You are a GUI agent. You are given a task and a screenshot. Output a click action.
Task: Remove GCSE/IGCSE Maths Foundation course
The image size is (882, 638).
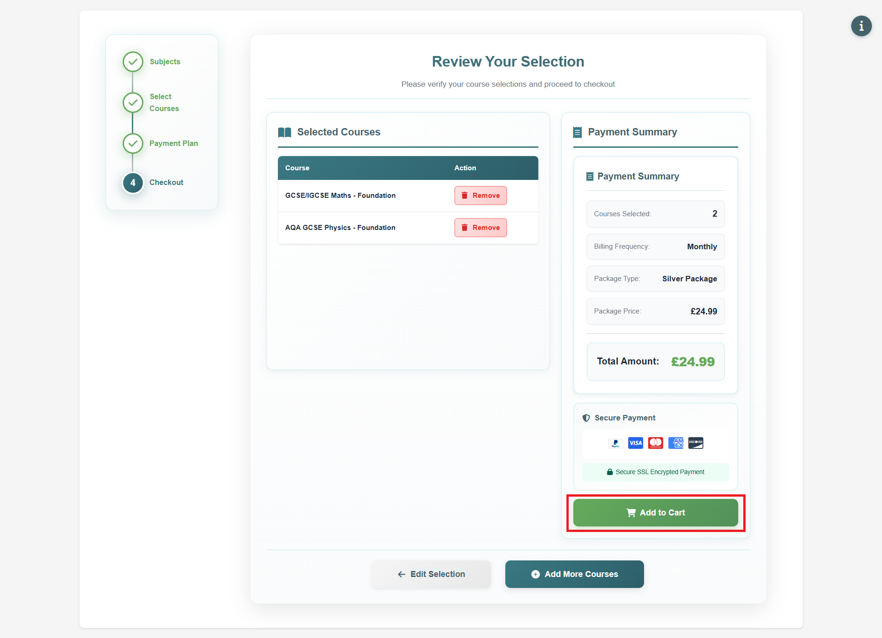tap(481, 196)
